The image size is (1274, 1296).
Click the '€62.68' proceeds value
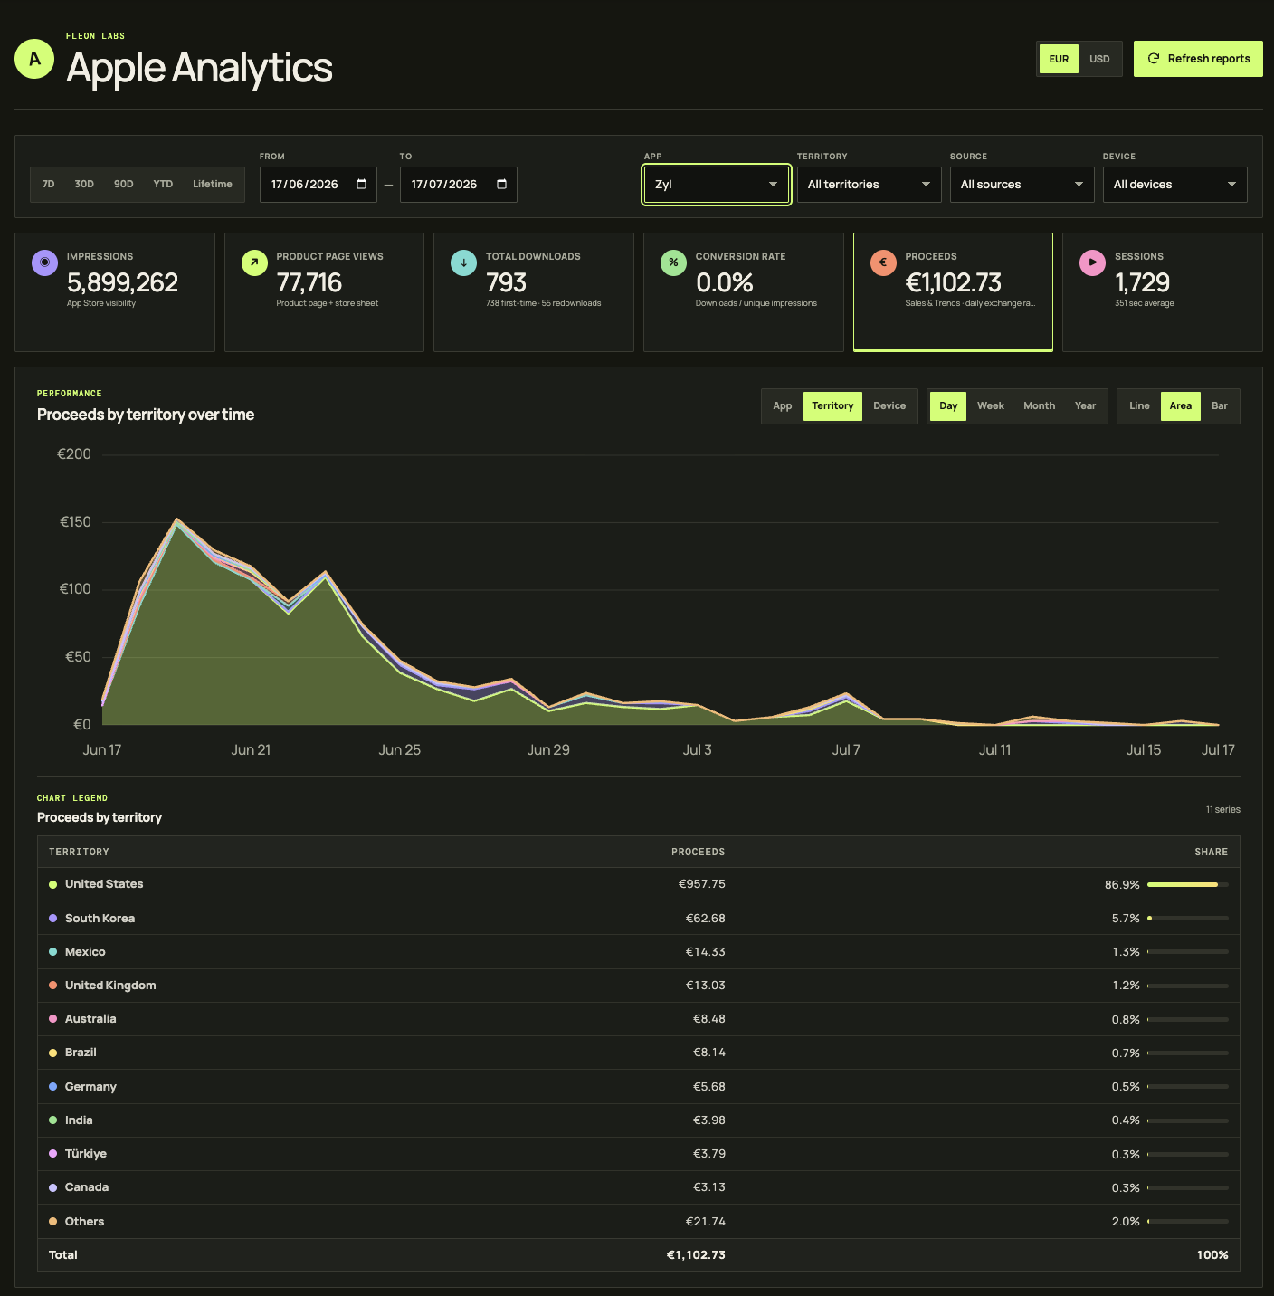pos(706,918)
